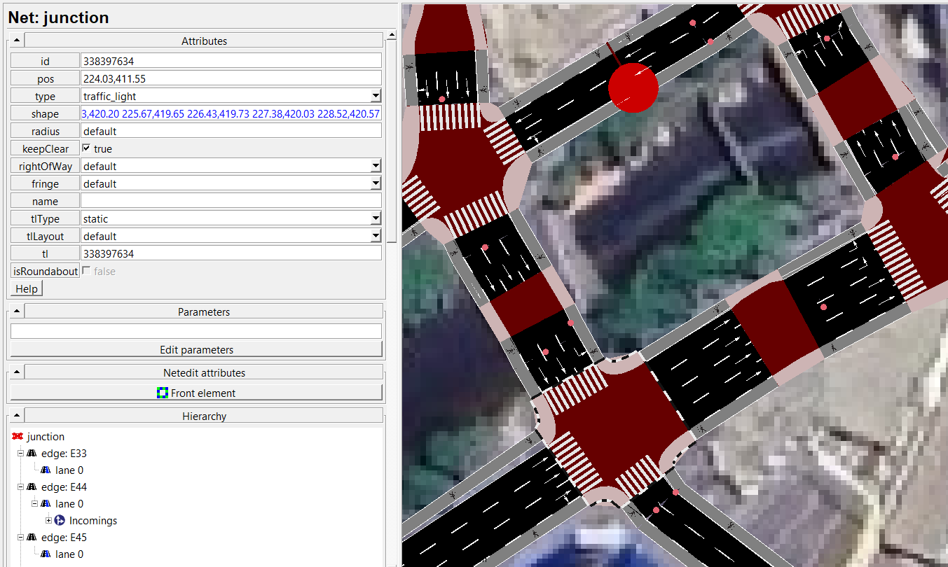This screenshot has height=567, width=948.
Task: Click the Front element button
Action: pyautogui.click(x=196, y=393)
